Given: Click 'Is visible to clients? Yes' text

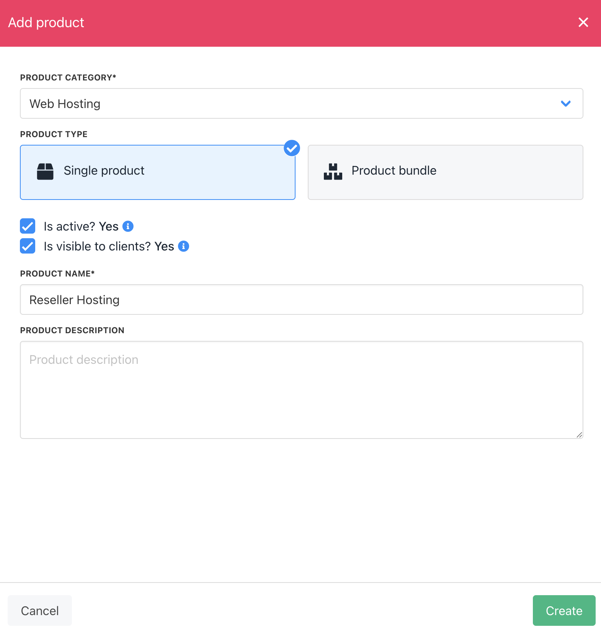Looking at the screenshot, I should tap(109, 246).
